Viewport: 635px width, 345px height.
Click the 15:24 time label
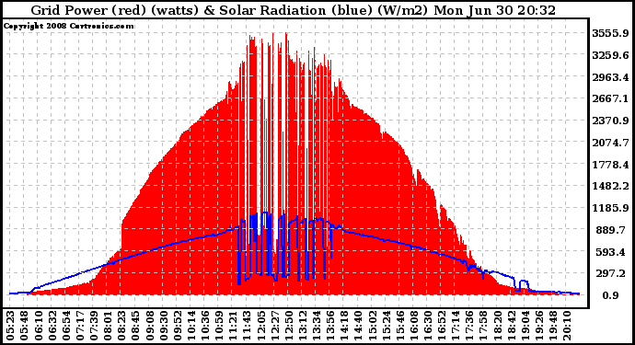(386, 326)
